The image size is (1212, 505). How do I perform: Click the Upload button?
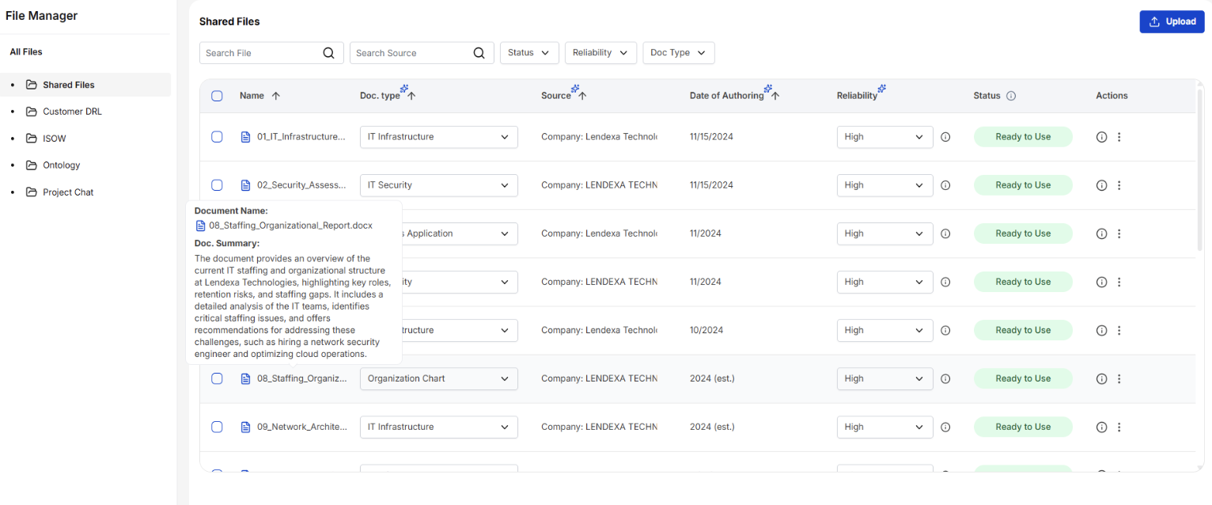1172,21
